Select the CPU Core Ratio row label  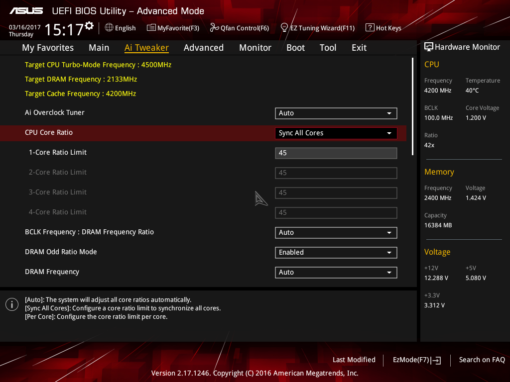coord(49,132)
